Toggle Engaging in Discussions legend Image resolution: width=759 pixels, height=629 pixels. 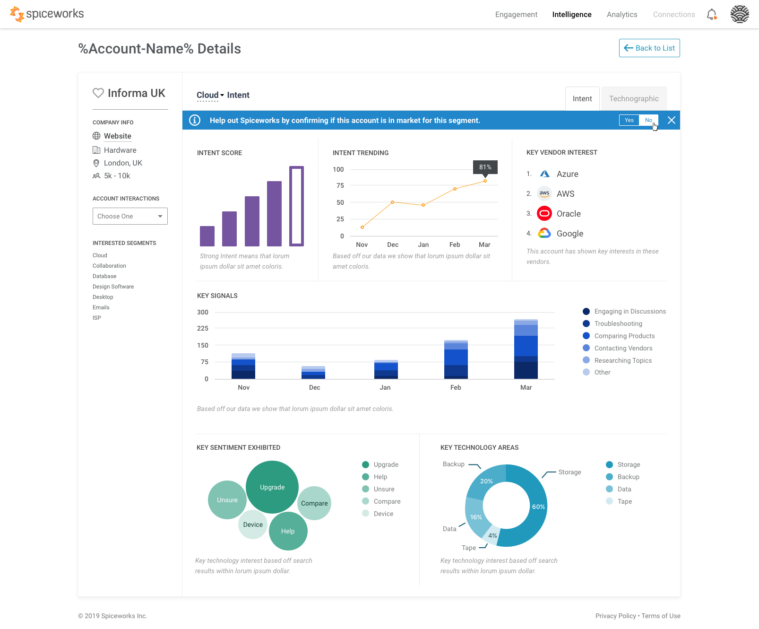(x=624, y=311)
